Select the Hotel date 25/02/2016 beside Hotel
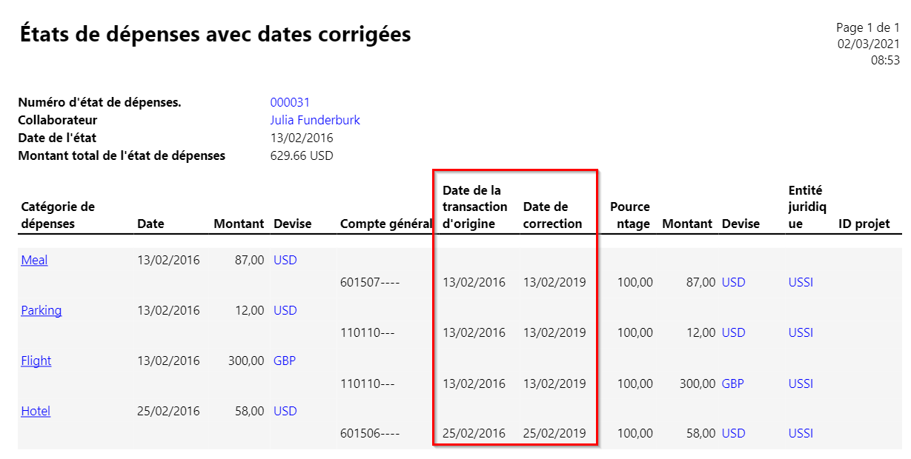 [168, 411]
